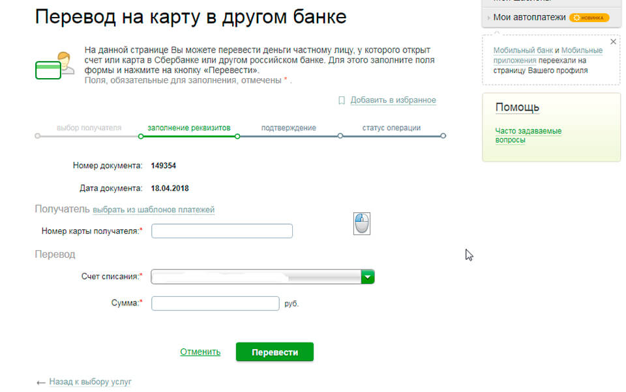Viewport: 626px width, 392px height.
Task: Open the Счет списания account dropdown arrow
Action: (x=368, y=277)
